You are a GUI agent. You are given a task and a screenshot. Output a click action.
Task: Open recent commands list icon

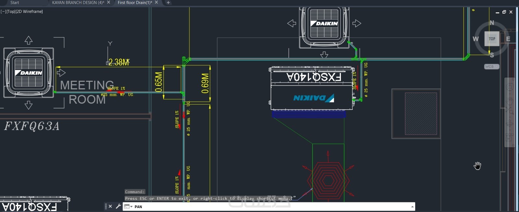pyautogui.click(x=127, y=207)
